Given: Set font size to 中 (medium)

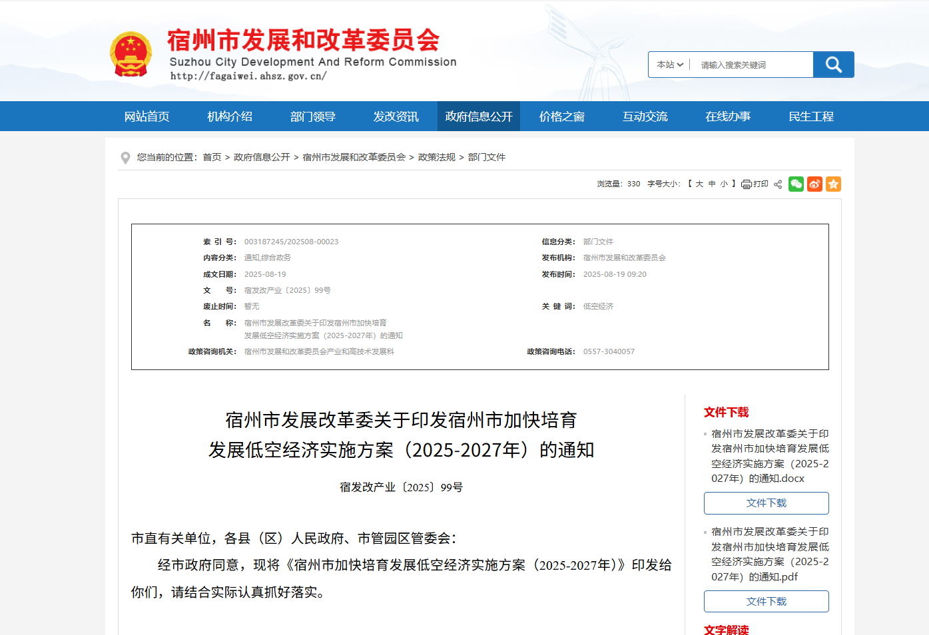Looking at the screenshot, I should [x=712, y=184].
